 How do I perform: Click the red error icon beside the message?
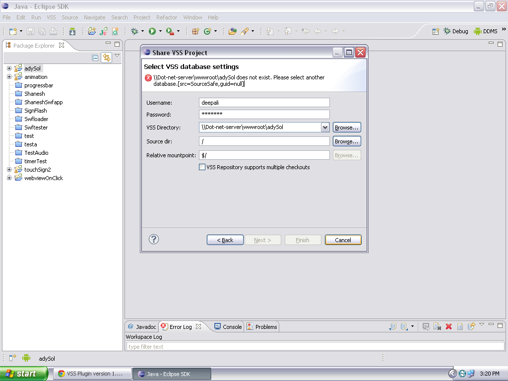coord(148,78)
